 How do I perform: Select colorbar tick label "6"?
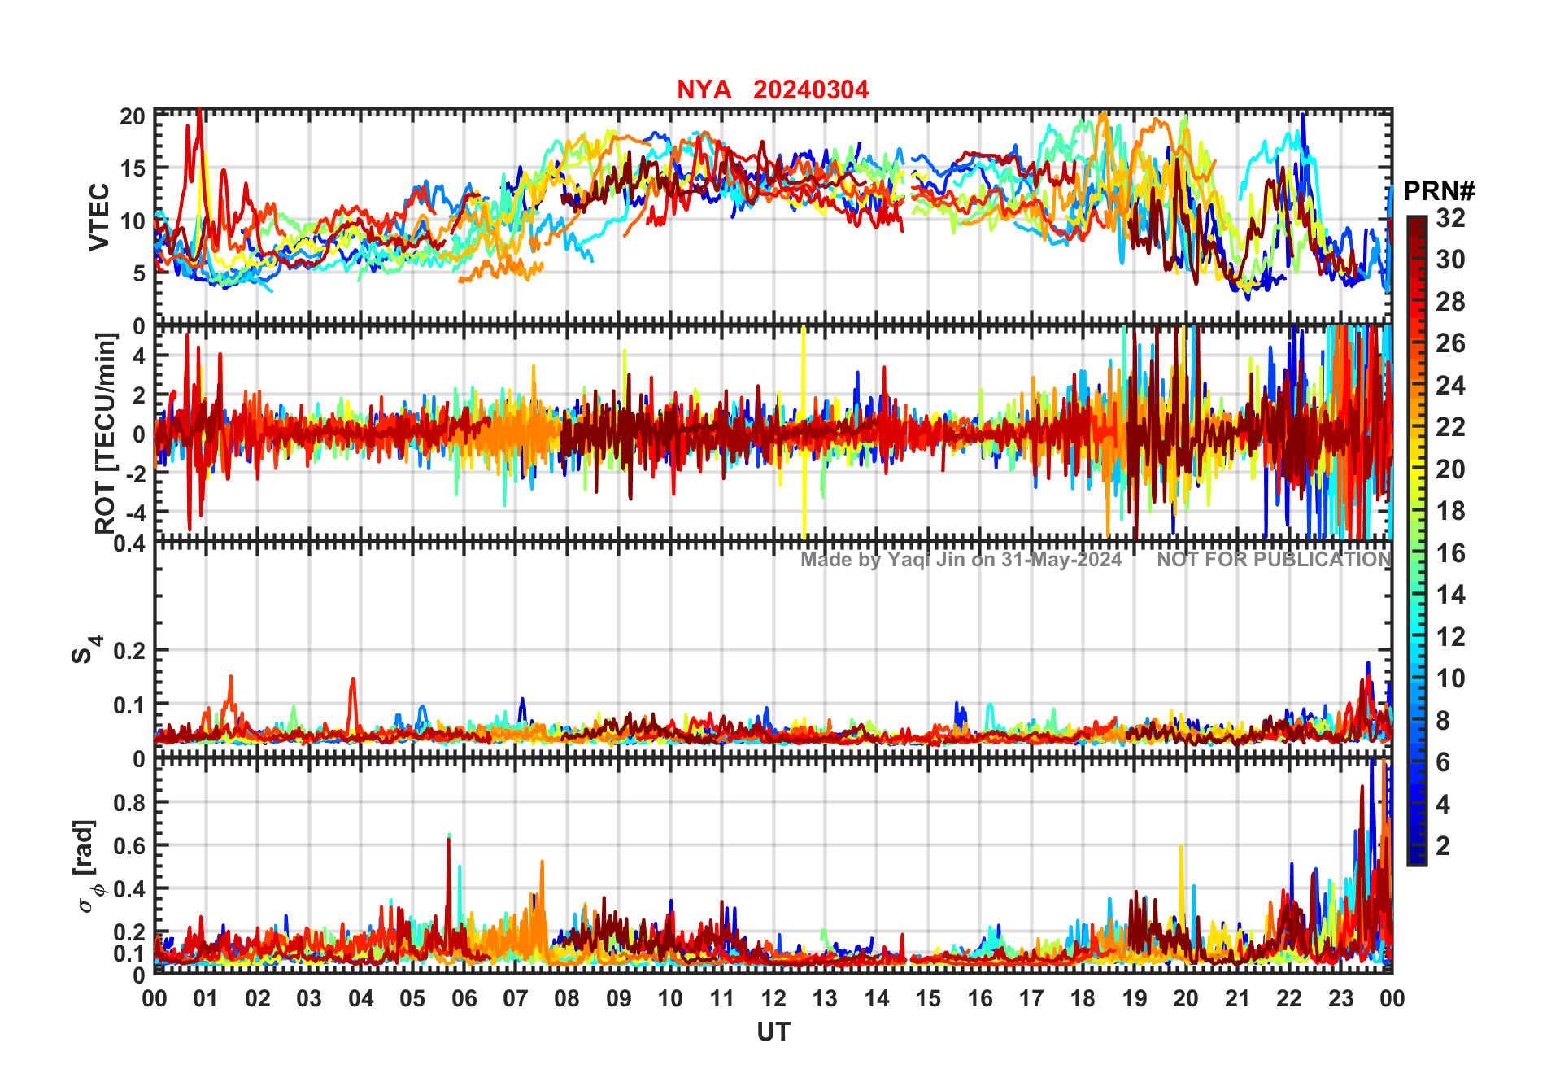point(1444,762)
